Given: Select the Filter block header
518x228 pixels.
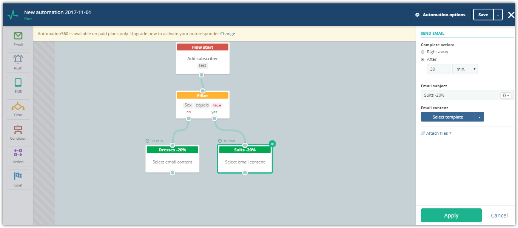Looking at the screenshot, I should (x=203, y=96).
